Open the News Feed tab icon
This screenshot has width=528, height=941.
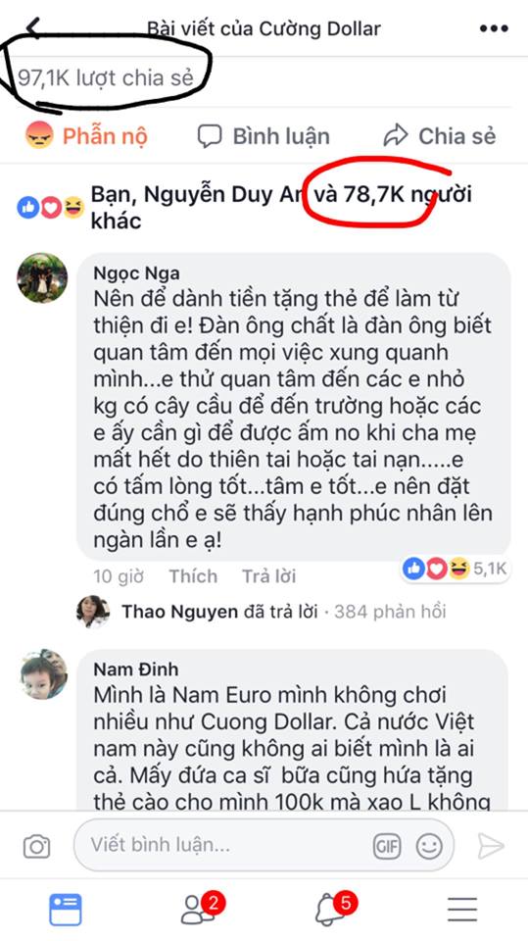(66, 910)
